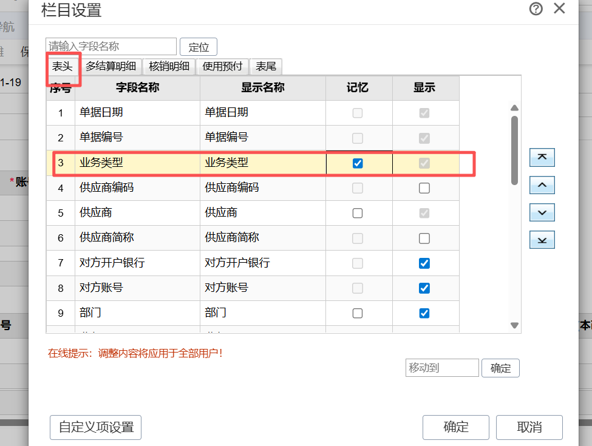Image resolution: width=592 pixels, height=446 pixels.
Task: Move row to bottom arrow button
Action: tap(542, 240)
